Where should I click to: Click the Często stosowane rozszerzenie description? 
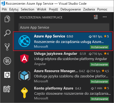[x=72, y=94]
